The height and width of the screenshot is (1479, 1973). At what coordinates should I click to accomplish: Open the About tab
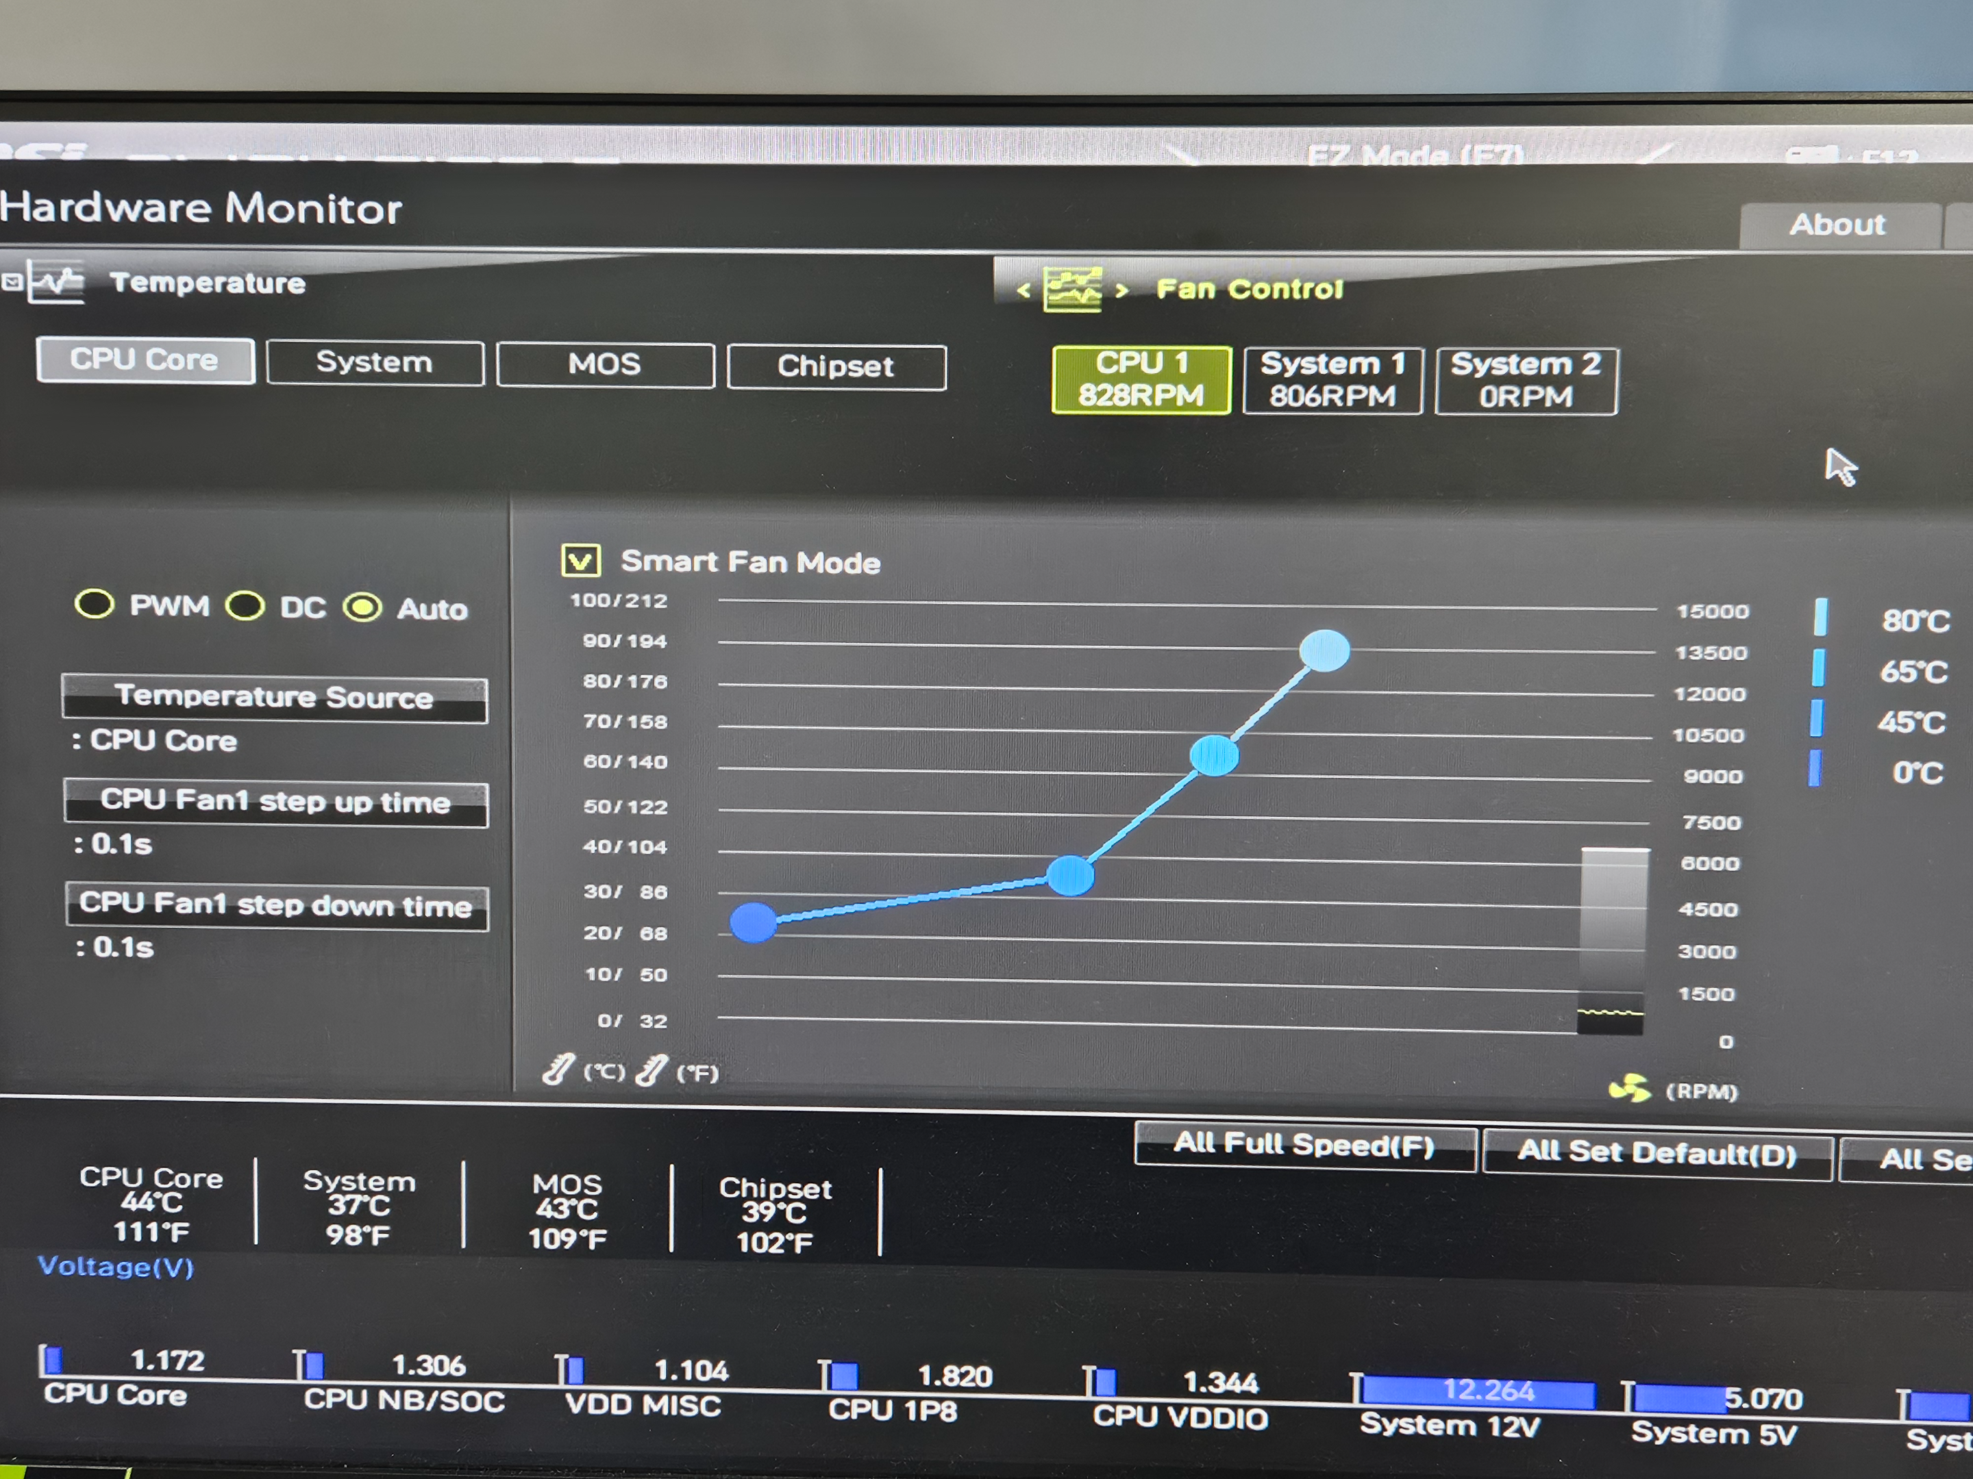(1838, 225)
